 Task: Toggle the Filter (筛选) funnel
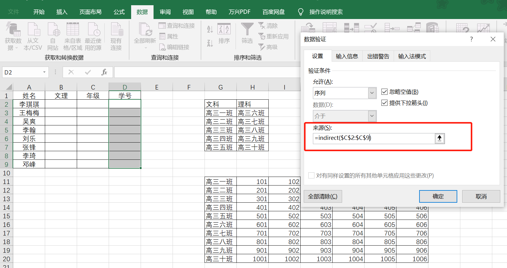click(247, 33)
